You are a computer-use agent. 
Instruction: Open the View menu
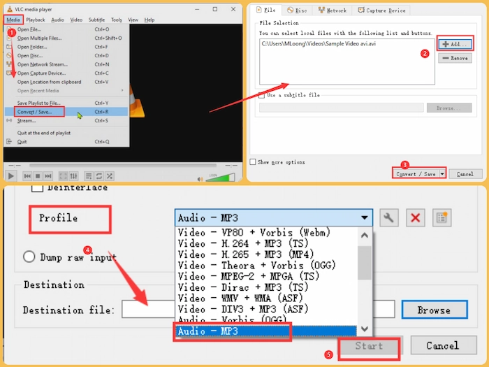click(133, 20)
